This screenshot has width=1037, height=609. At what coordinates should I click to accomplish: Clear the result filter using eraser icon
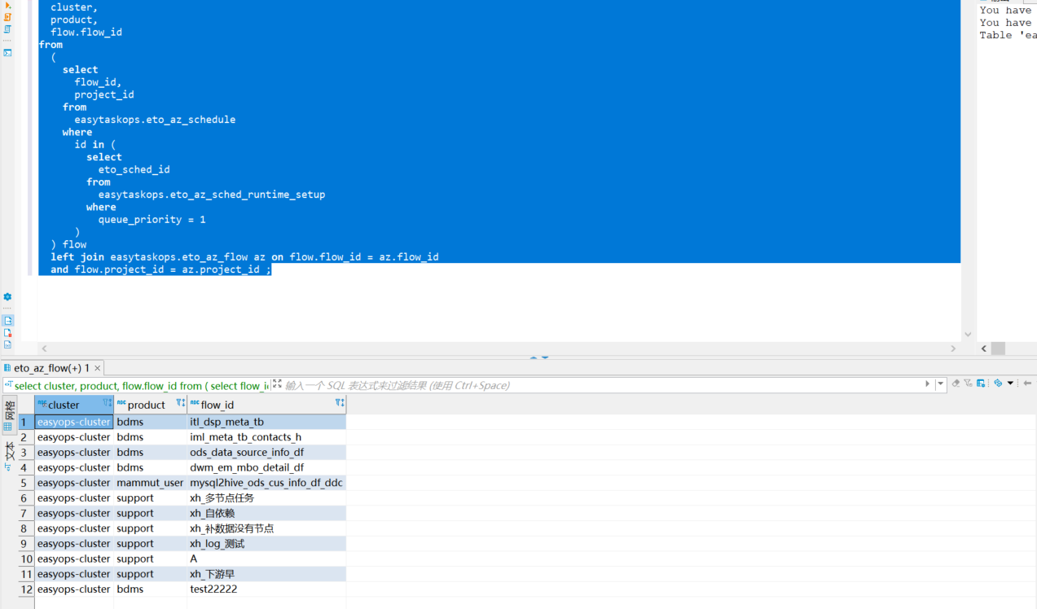956,383
